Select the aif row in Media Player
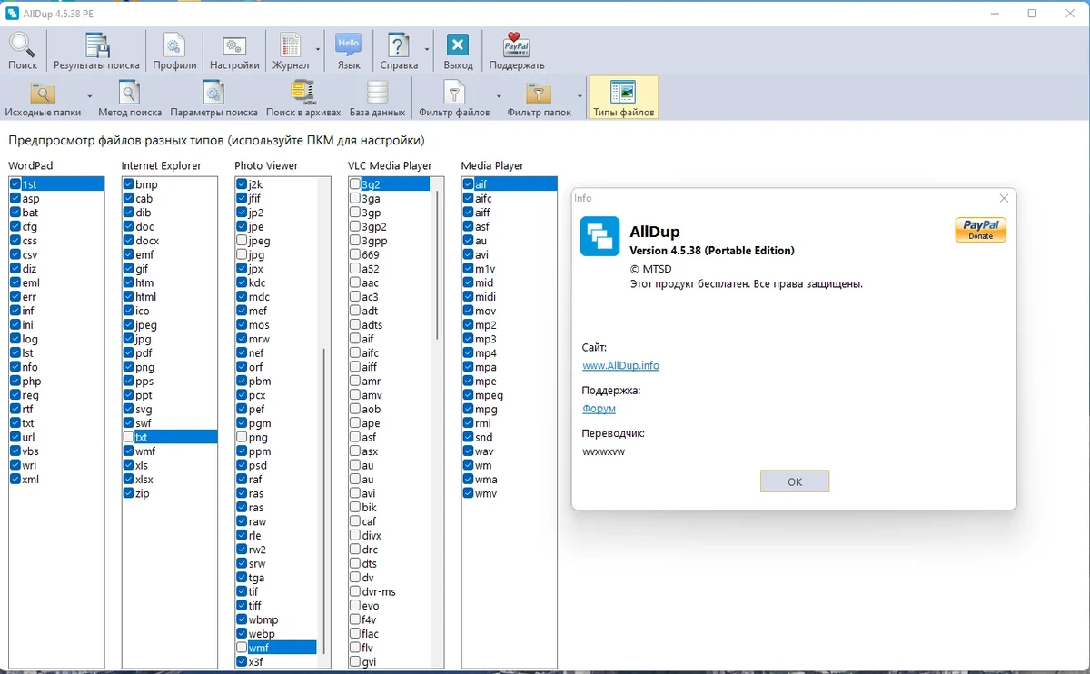1090x674 pixels. click(x=509, y=184)
